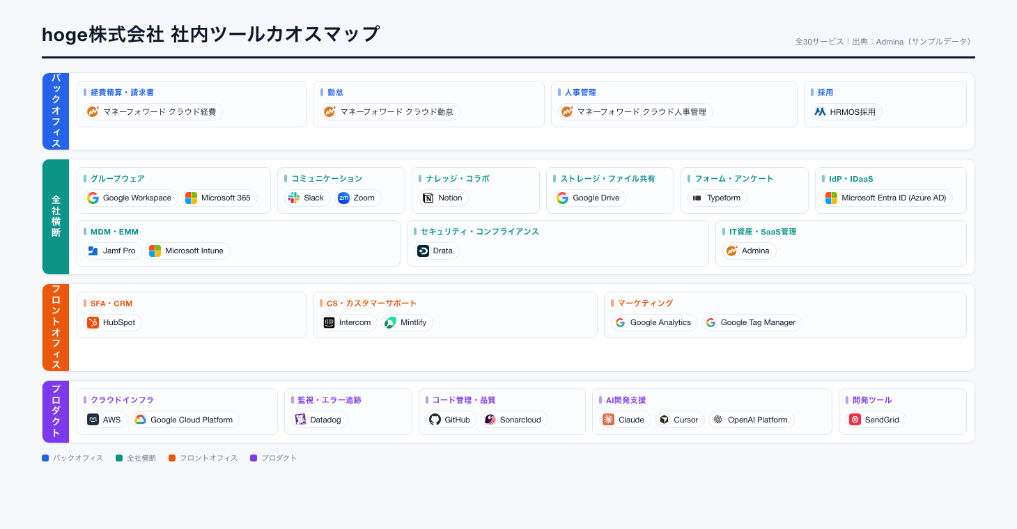Click the purple プロダクト legend swatch
Viewport: 1017px width, 529px height.
(x=254, y=458)
